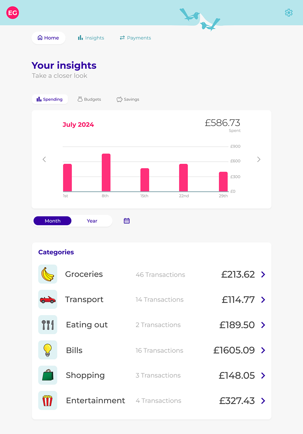Open the settings gear icon
303x434 pixels.
pyautogui.click(x=289, y=13)
